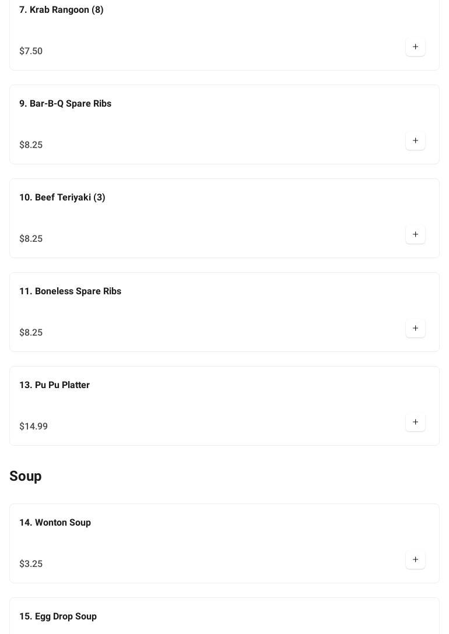Open the Pu Pu Platter menu item
The width and height of the screenshot is (449, 634).
click(54, 385)
